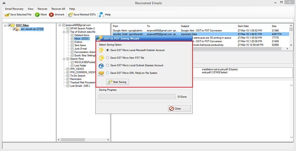Select Save OST File to EML File(s) option
Viewport: 296px width, 151px height.
tap(107, 73)
